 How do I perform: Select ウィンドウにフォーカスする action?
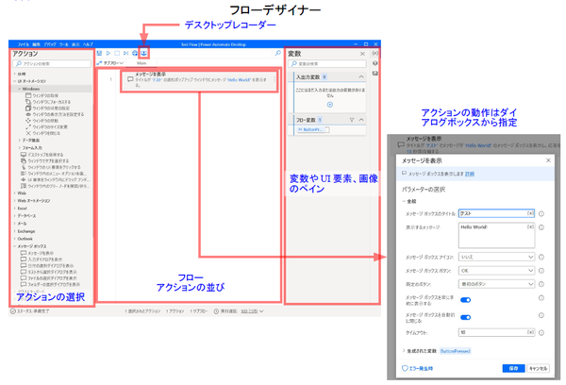click(48, 102)
